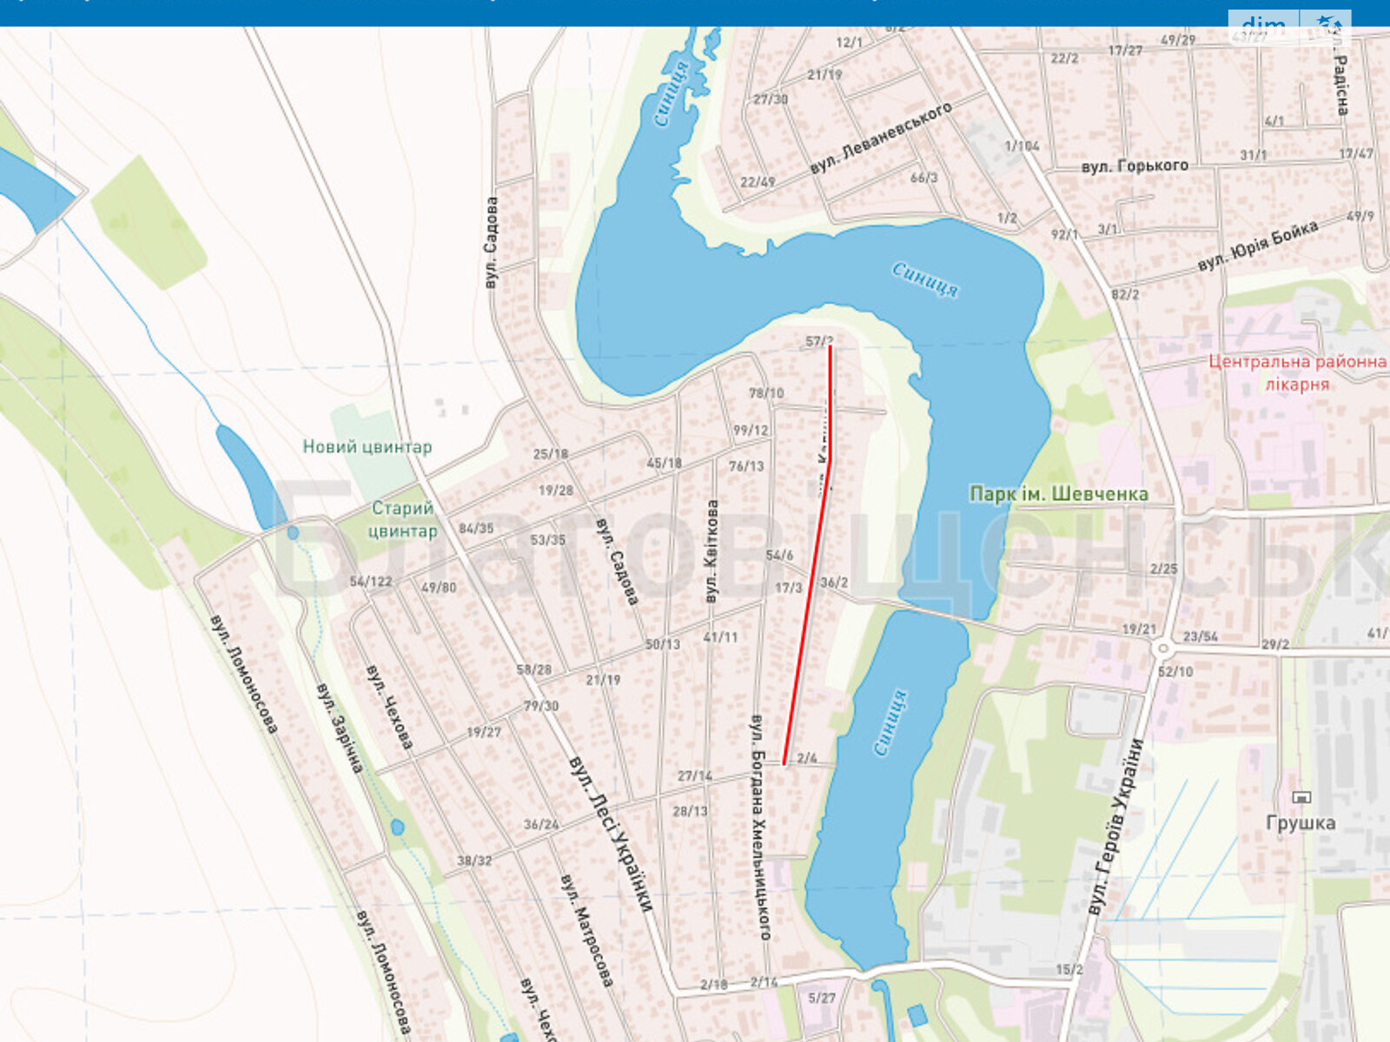The height and width of the screenshot is (1042, 1390).
Task: Select house number 66/3
Action: (924, 177)
